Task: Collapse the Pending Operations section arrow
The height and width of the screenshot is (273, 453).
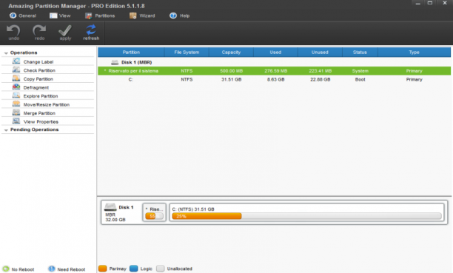Action: point(6,130)
